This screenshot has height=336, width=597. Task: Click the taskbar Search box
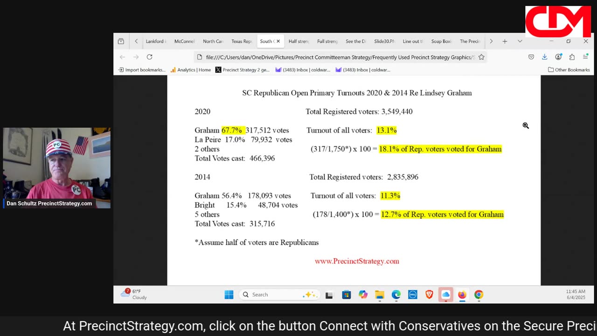click(x=279, y=294)
